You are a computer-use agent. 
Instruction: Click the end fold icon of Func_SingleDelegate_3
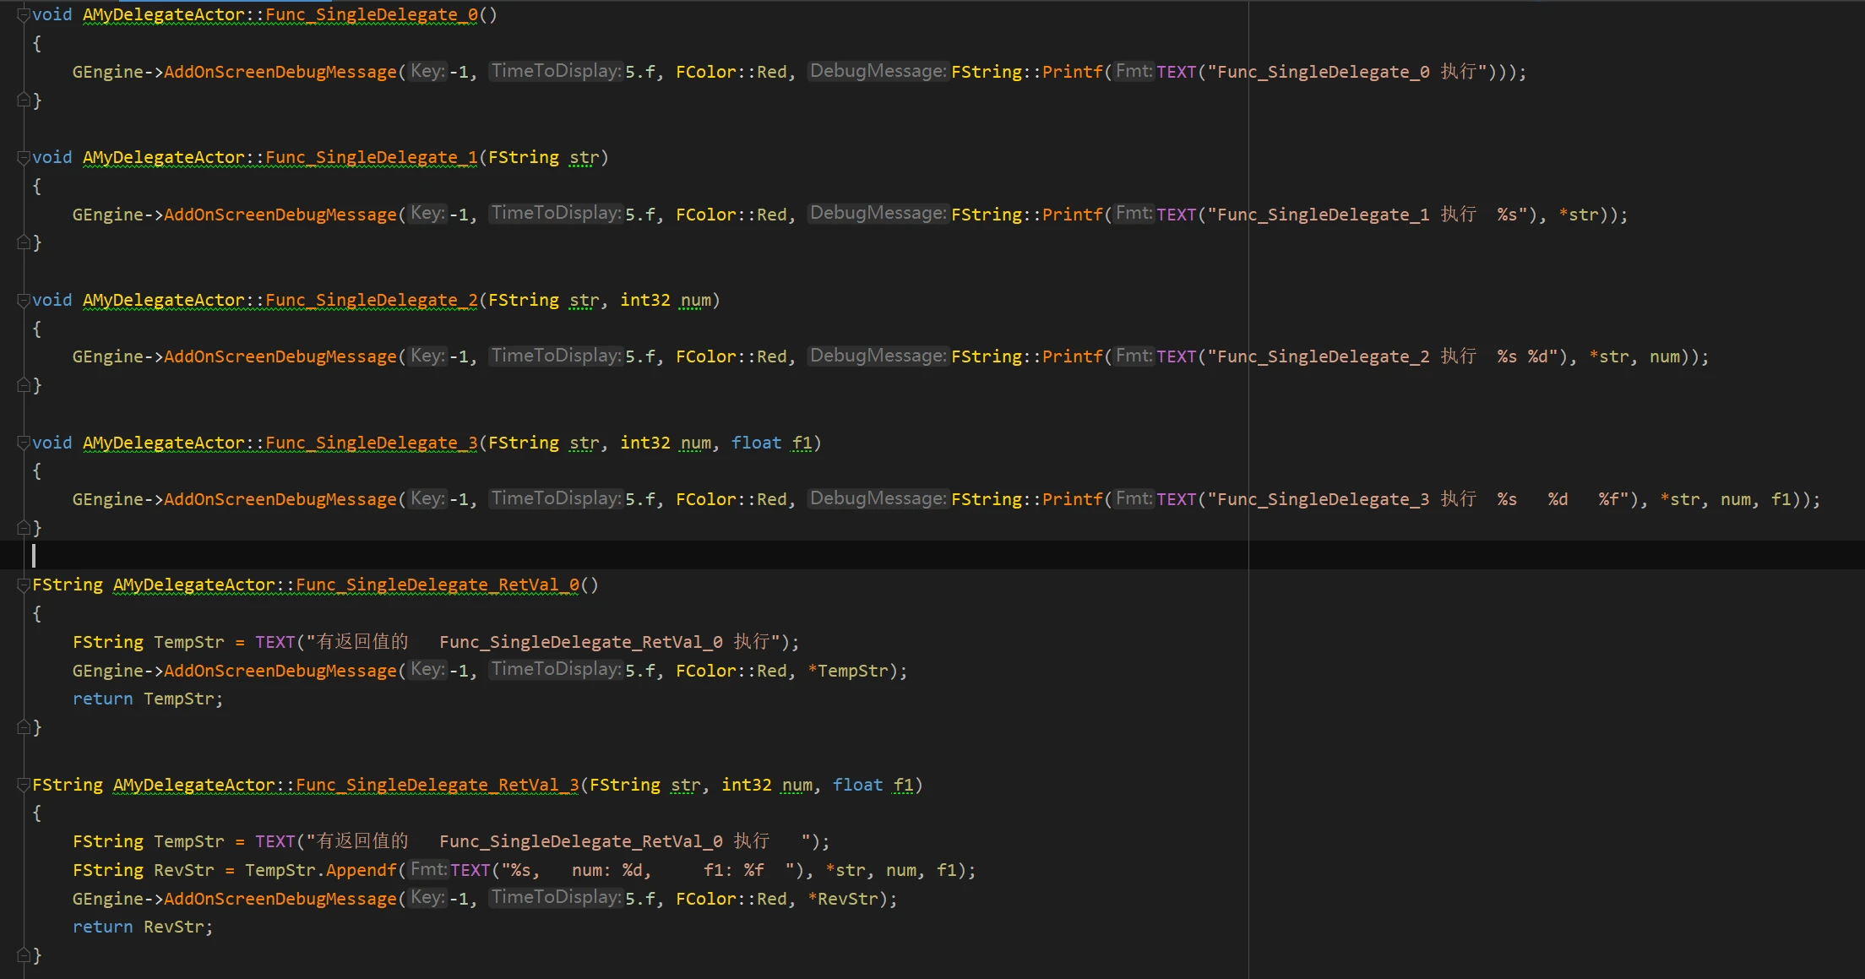(x=23, y=529)
